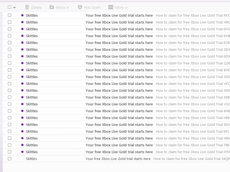Viewport: 230px width, 172px height.
Task: Expand the More dropdown chevron
Action: tap(126, 8)
